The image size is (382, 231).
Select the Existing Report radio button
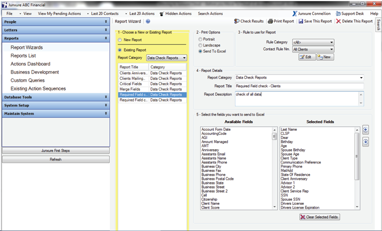click(x=120, y=50)
